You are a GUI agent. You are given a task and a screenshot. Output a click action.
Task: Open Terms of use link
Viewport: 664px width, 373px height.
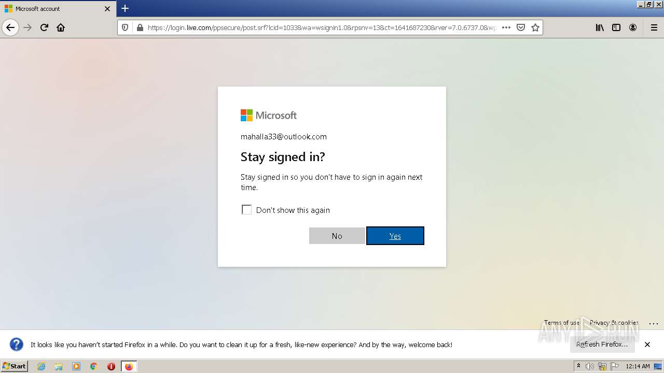click(x=562, y=323)
